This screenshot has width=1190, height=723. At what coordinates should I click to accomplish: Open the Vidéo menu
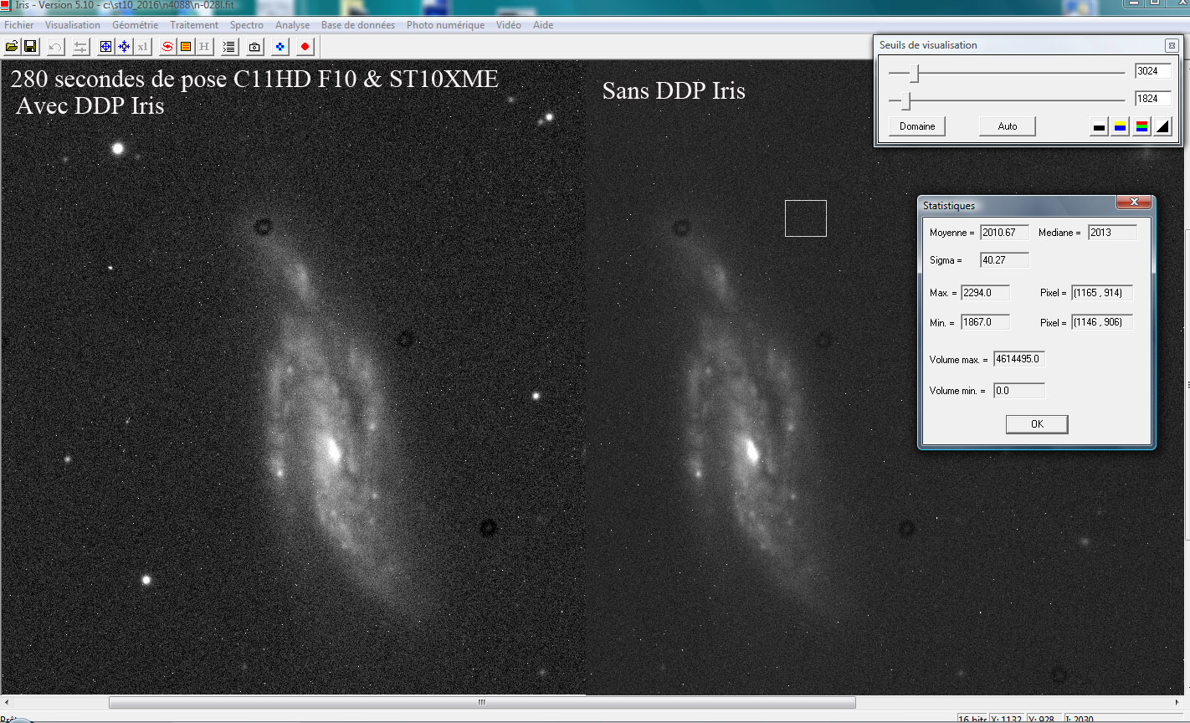click(x=509, y=25)
